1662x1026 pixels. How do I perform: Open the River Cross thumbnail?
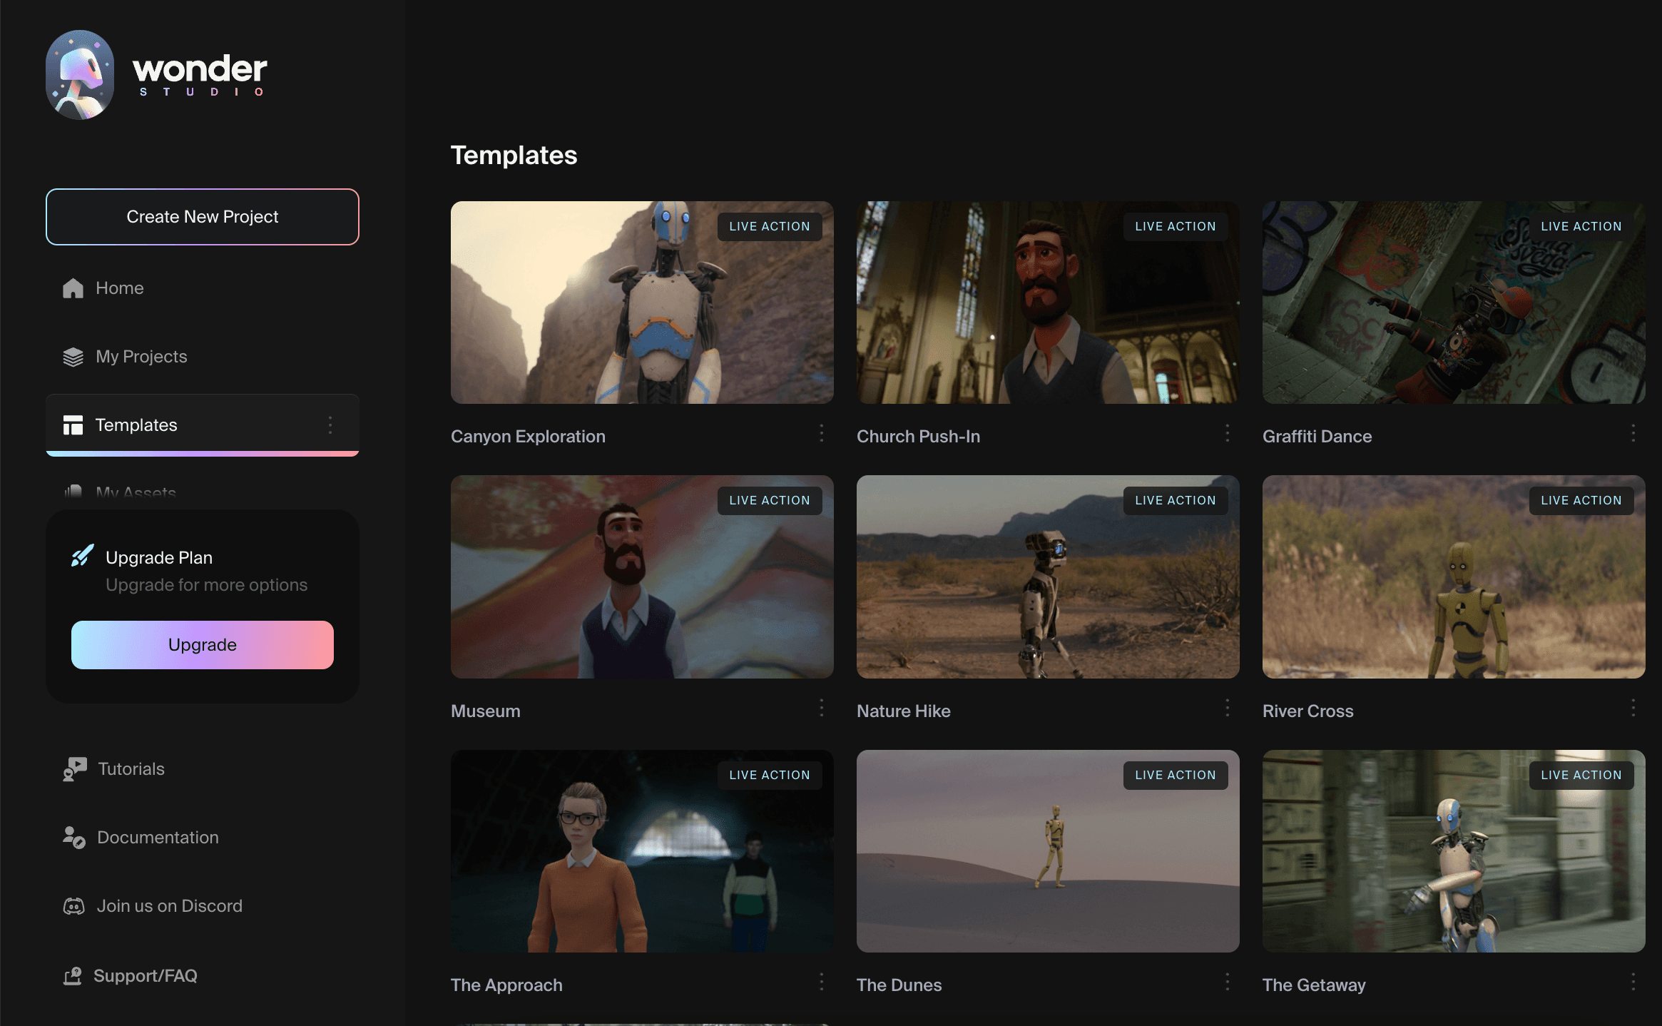[1454, 577]
